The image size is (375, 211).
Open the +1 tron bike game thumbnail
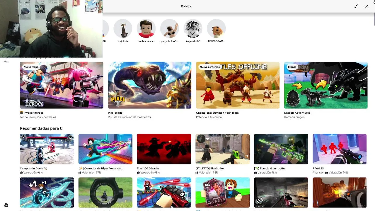click(x=47, y=193)
